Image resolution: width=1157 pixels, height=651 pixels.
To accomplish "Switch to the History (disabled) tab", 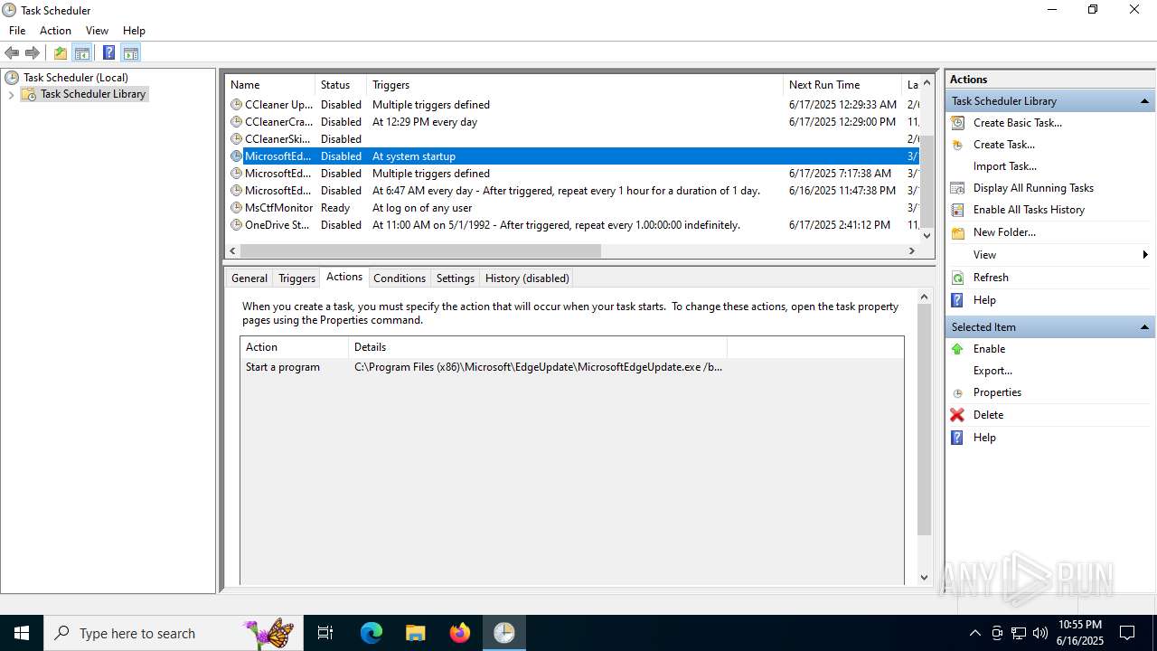I will 527,278.
